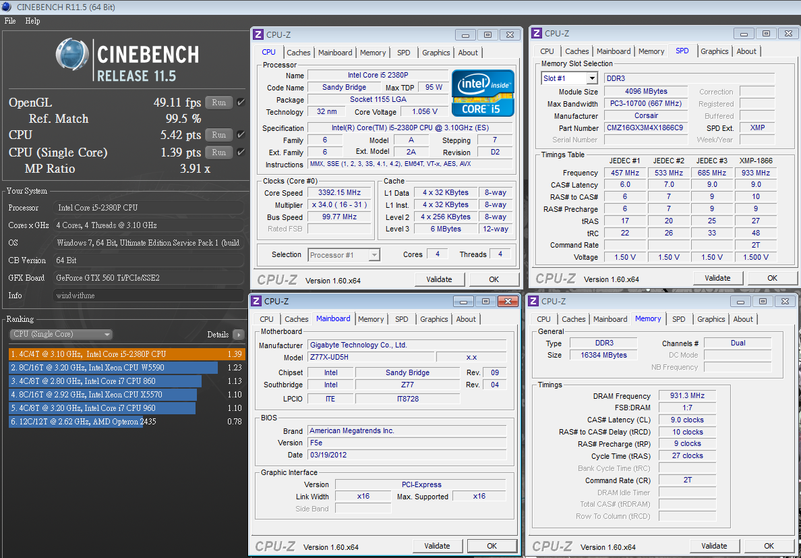Open Graphics tab in the SPD CPU-Z window
801x558 pixels.
coord(715,51)
